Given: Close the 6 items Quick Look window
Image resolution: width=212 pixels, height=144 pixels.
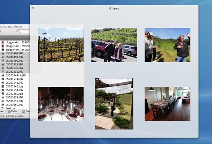Looking at the screenshot, I should click(33, 8).
